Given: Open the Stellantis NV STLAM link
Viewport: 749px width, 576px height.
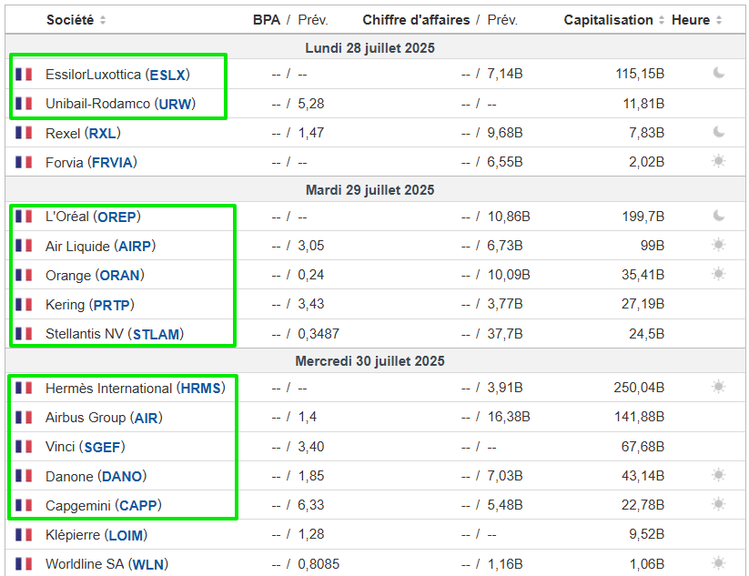Looking at the screenshot, I should [156, 334].
